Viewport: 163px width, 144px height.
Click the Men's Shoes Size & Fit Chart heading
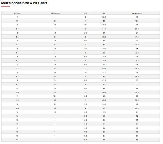(24, 3)
